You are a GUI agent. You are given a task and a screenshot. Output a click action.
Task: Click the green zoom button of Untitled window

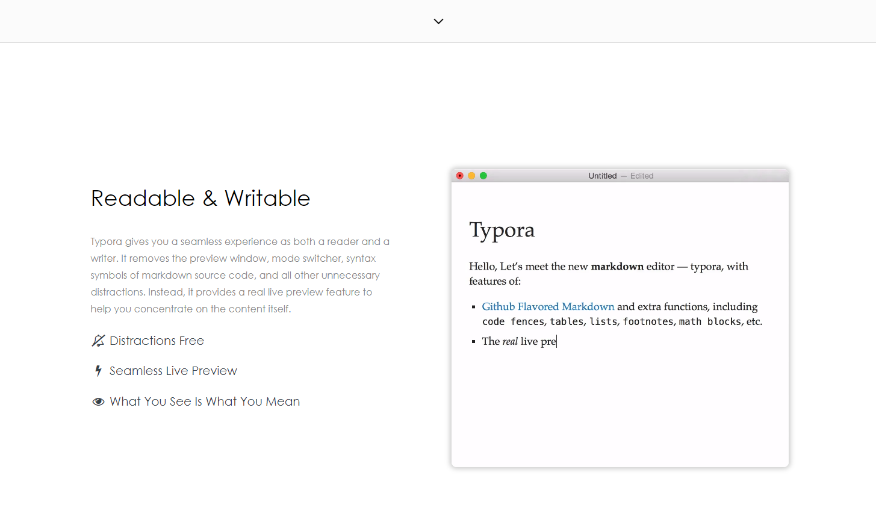pyautogui.click(x=483, y=176)
